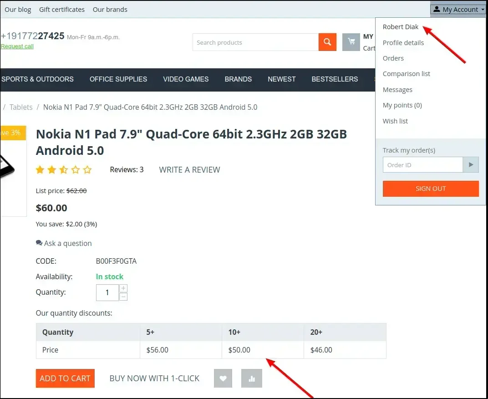
Task: Open the BESTSELLERS menu item
Action: pyautogui.click(x=335, y=79)
